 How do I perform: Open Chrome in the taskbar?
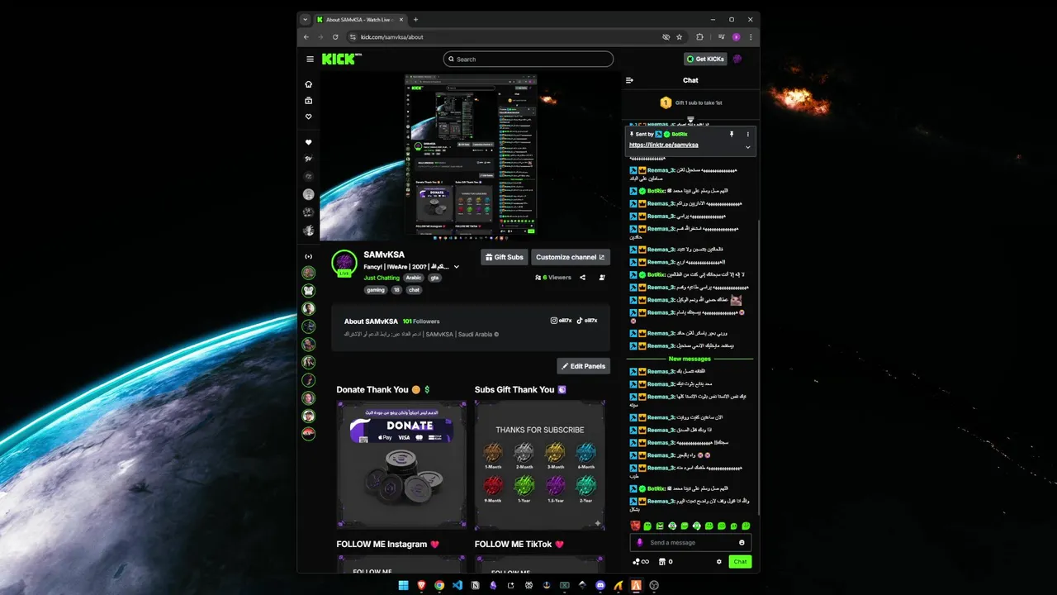439,585
